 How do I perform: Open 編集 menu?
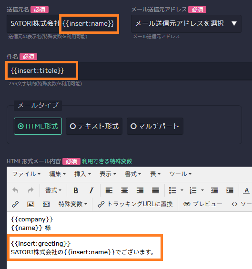coord(57,174)
